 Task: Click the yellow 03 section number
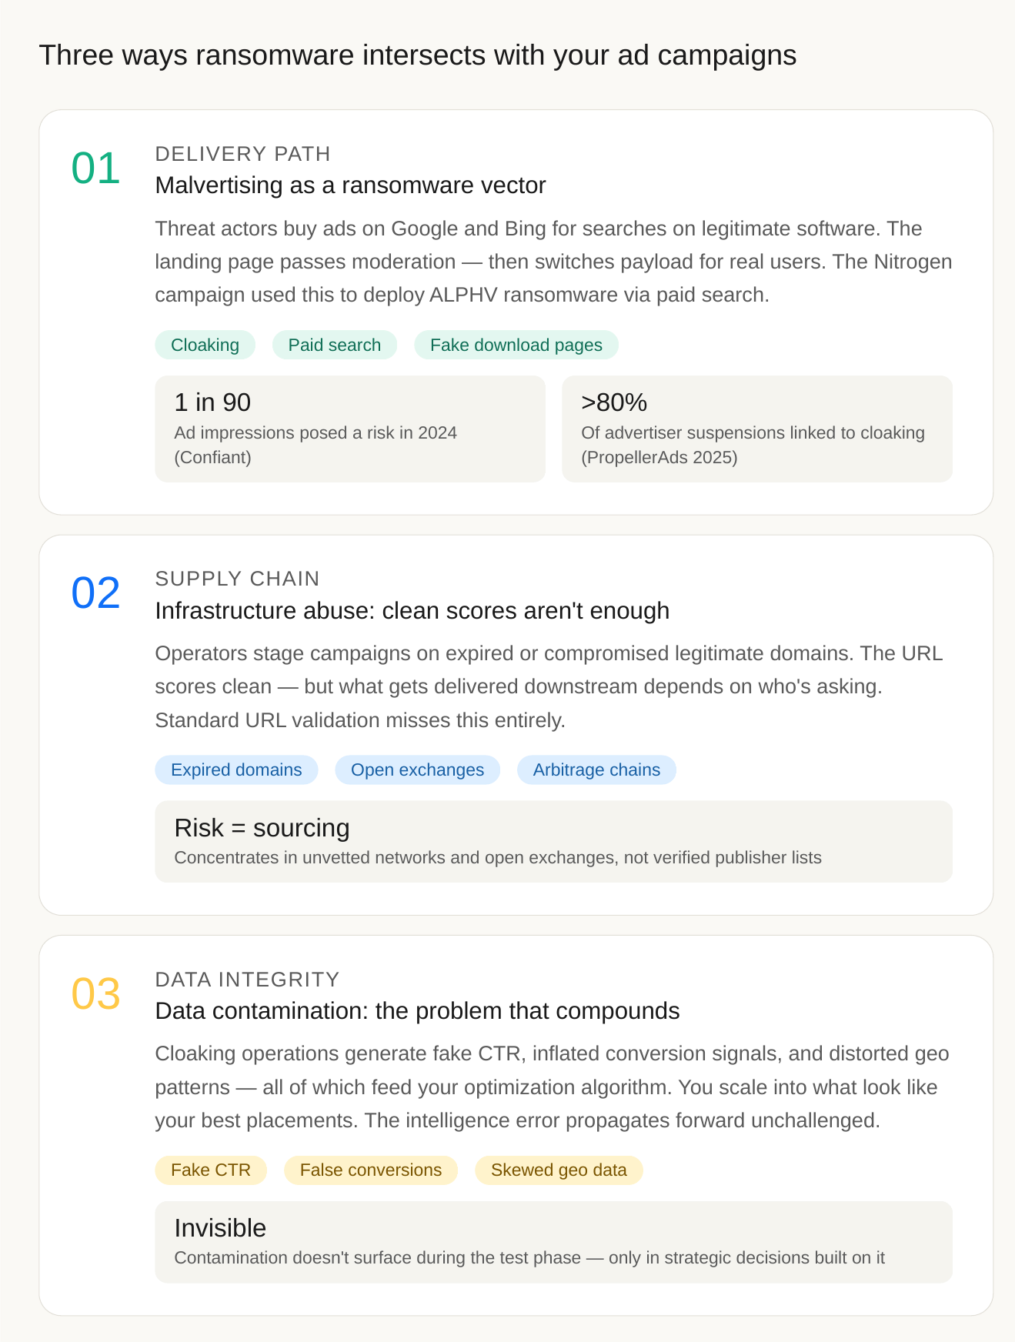click(x=96, y=993)
